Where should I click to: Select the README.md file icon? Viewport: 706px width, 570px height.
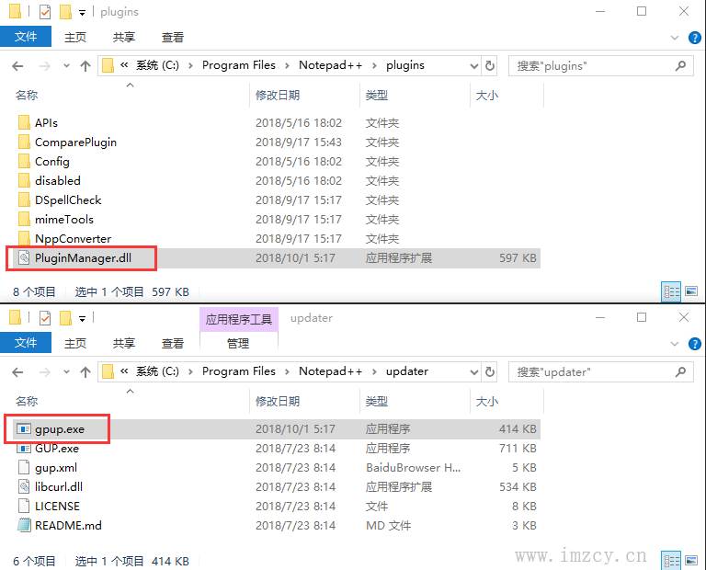pyautogui.click(x=25, y=526)
